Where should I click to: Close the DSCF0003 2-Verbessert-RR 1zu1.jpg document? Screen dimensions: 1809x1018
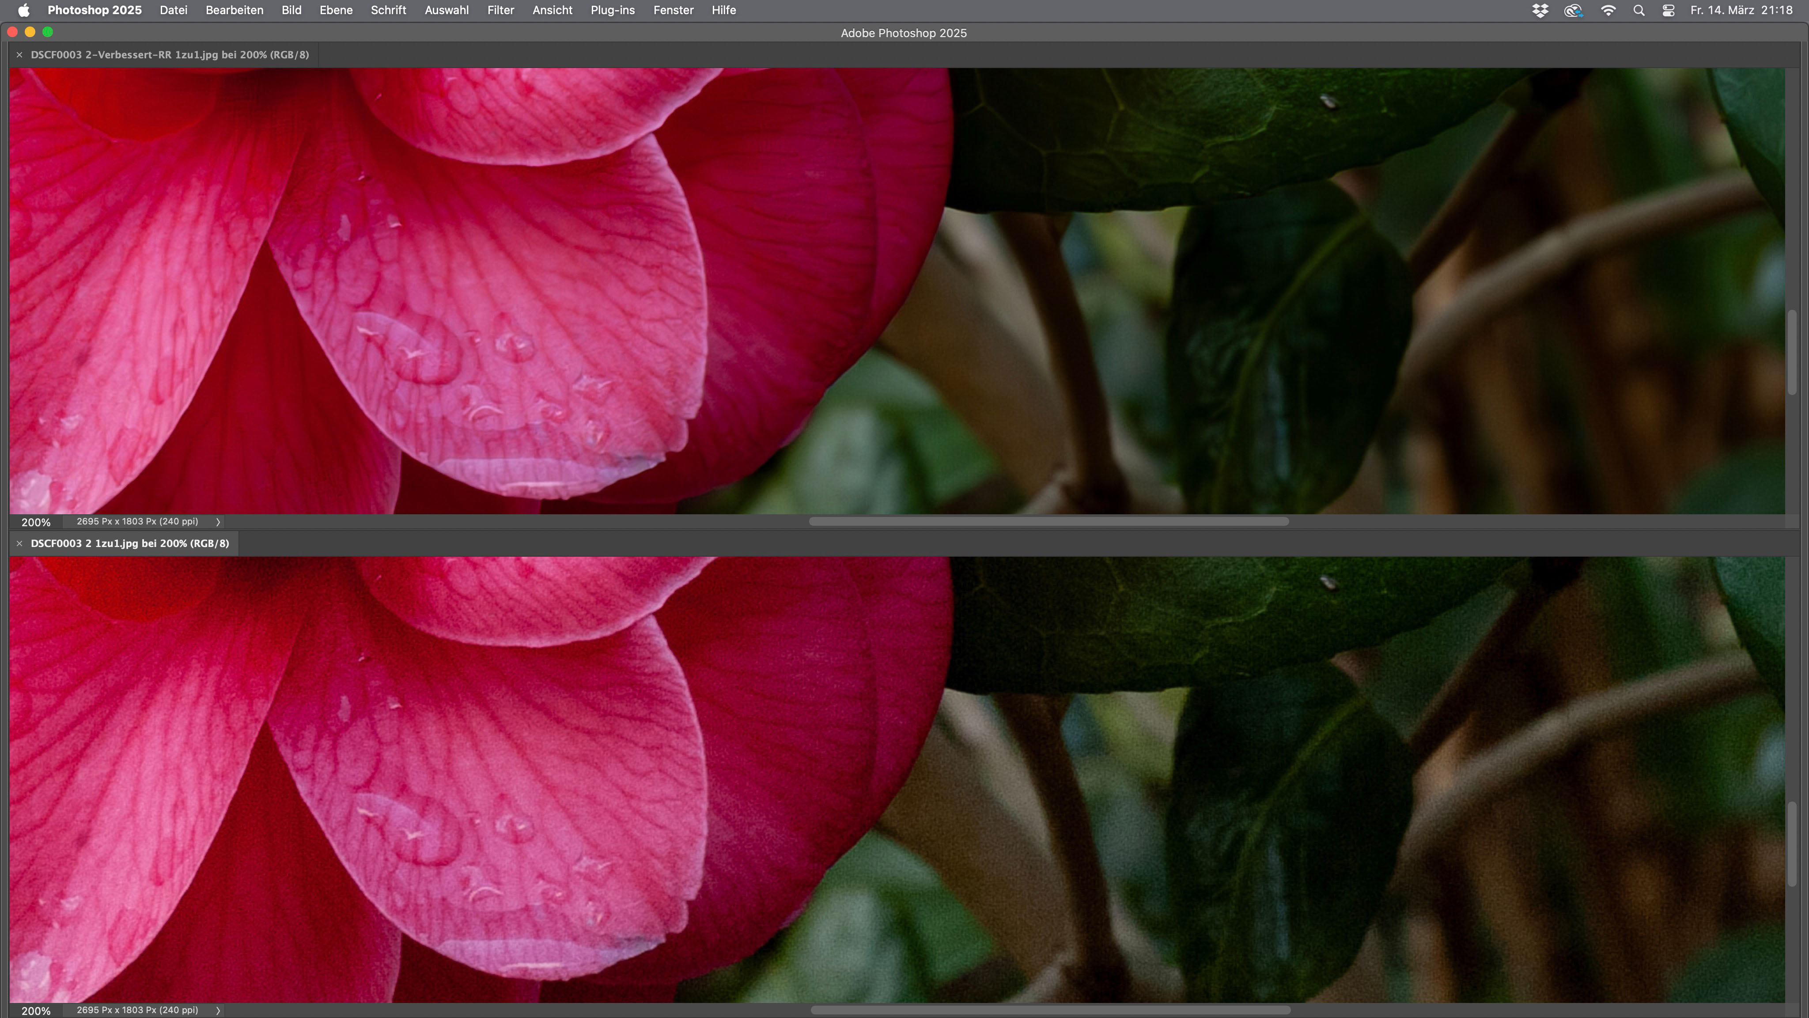[20, 55]
